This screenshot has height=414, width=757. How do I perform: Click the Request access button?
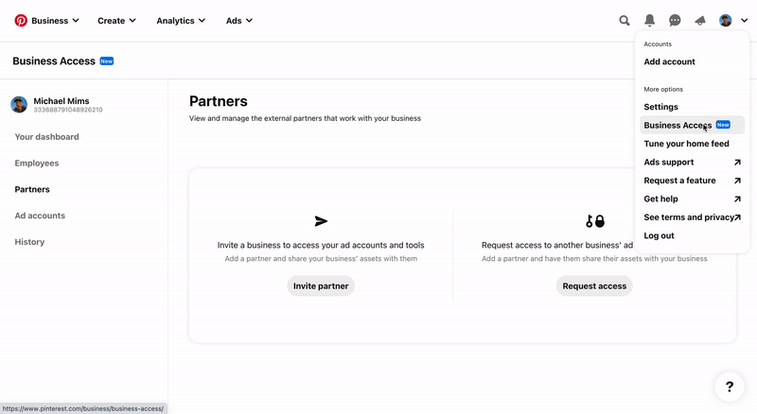coord(594,285)
